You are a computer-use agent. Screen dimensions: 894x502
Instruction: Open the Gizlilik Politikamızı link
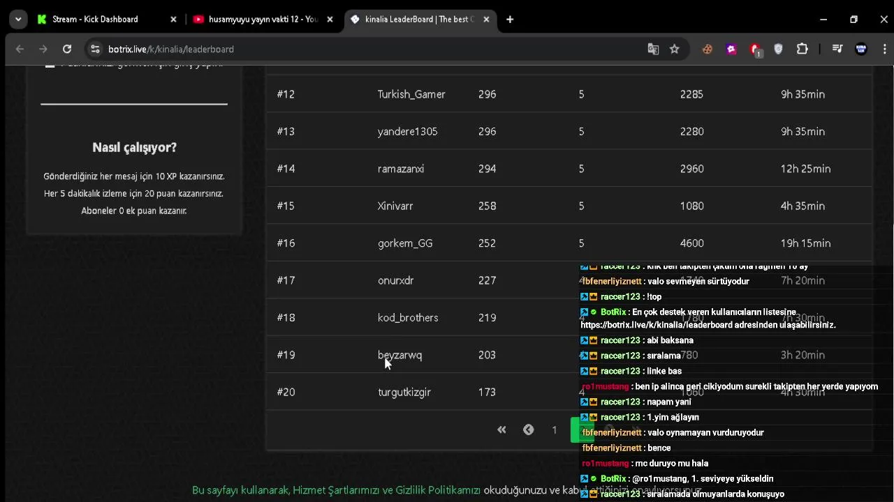438,490
